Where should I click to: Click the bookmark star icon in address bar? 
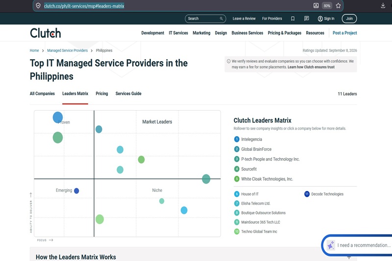click(x=338, y=6)
